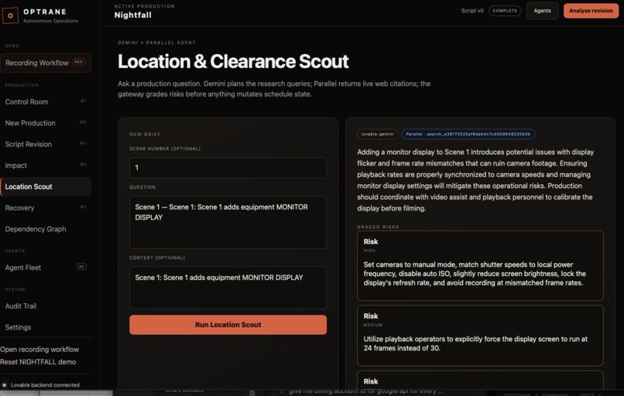The image size is (624, 396).
Task: Click into the Context optional text area
Action: [x=228, y=288]
